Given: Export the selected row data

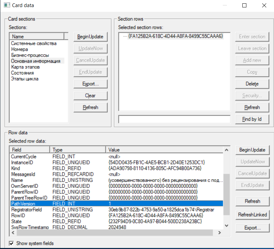Looking at the screenshot, I should click(x=252, y=228).
